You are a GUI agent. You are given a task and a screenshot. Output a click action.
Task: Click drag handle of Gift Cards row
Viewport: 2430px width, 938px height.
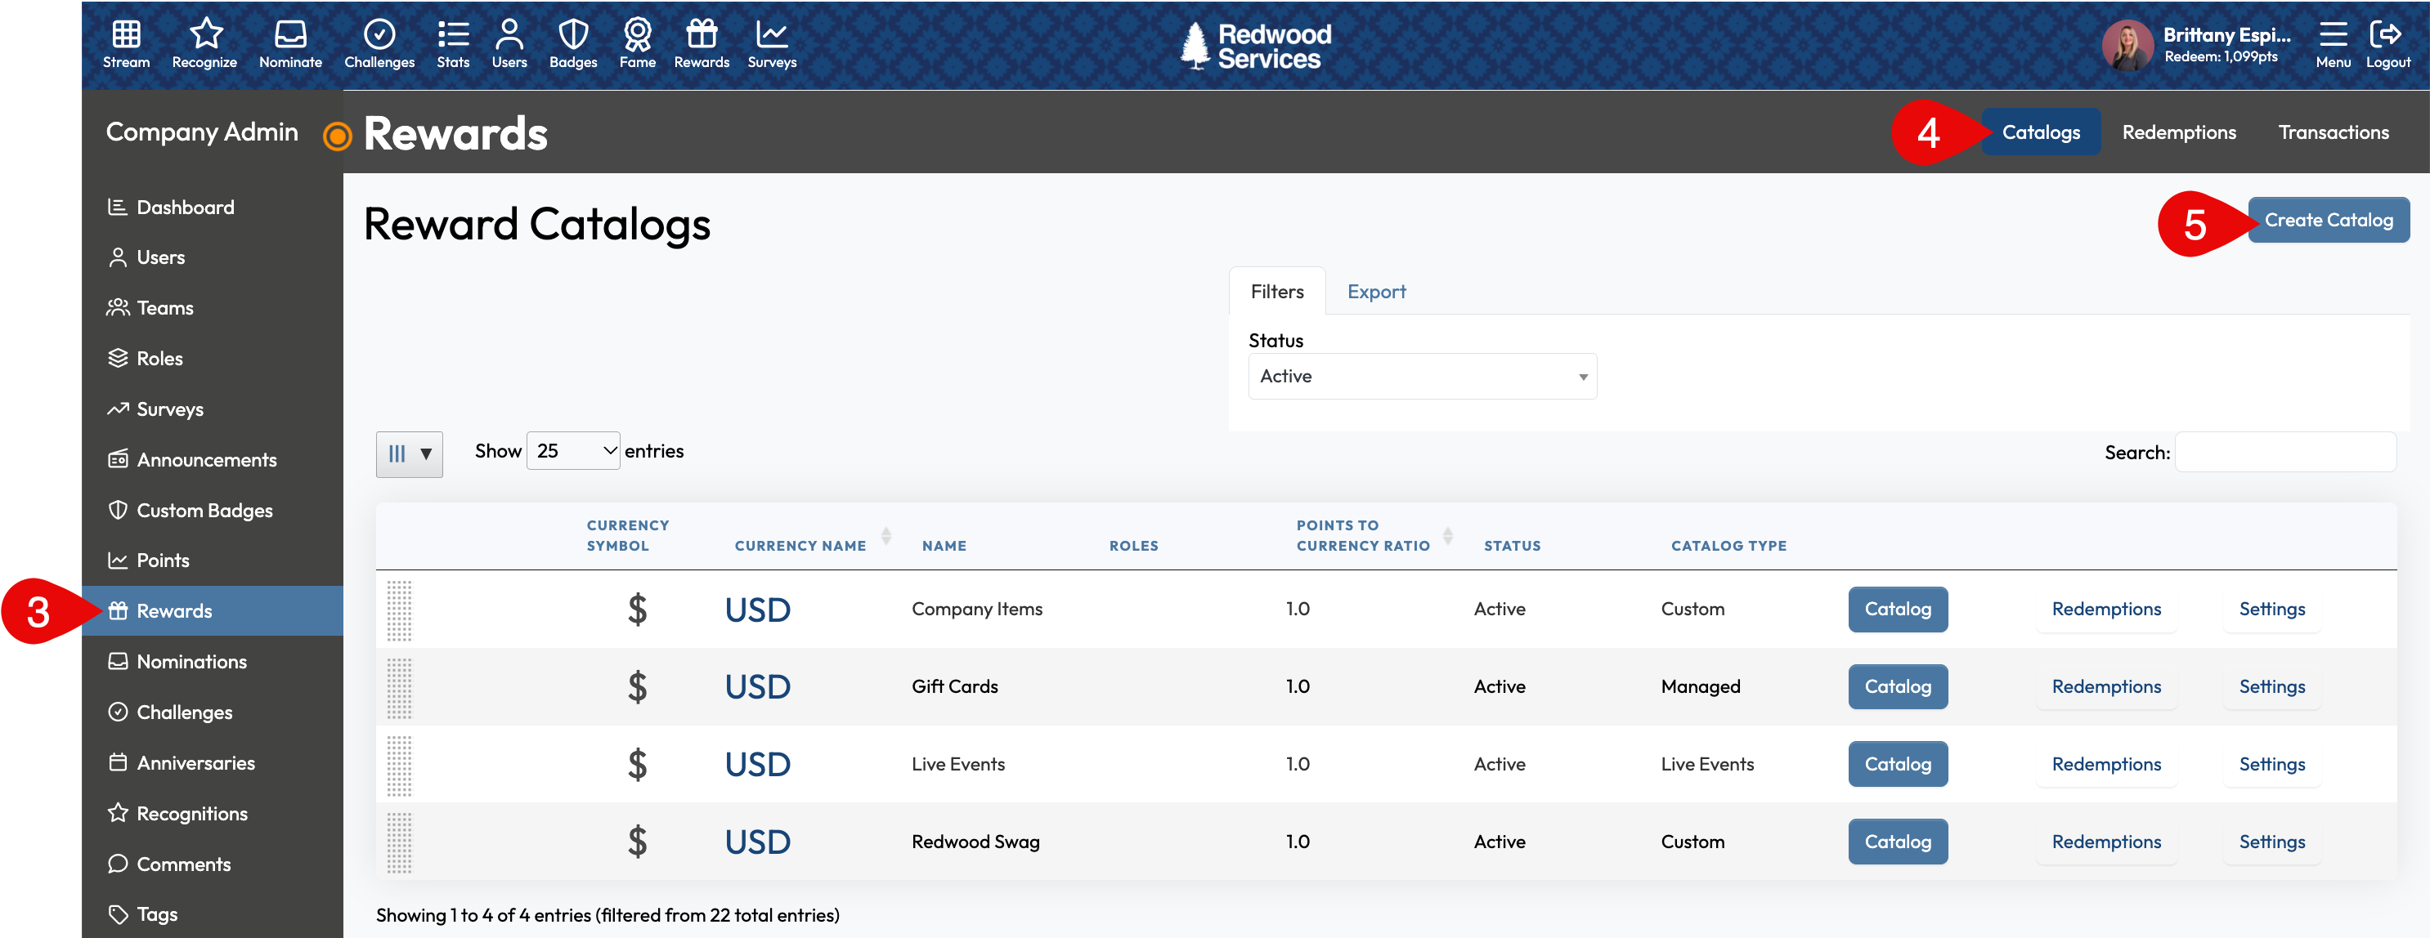pyautogui.click(x=399, y=687)
